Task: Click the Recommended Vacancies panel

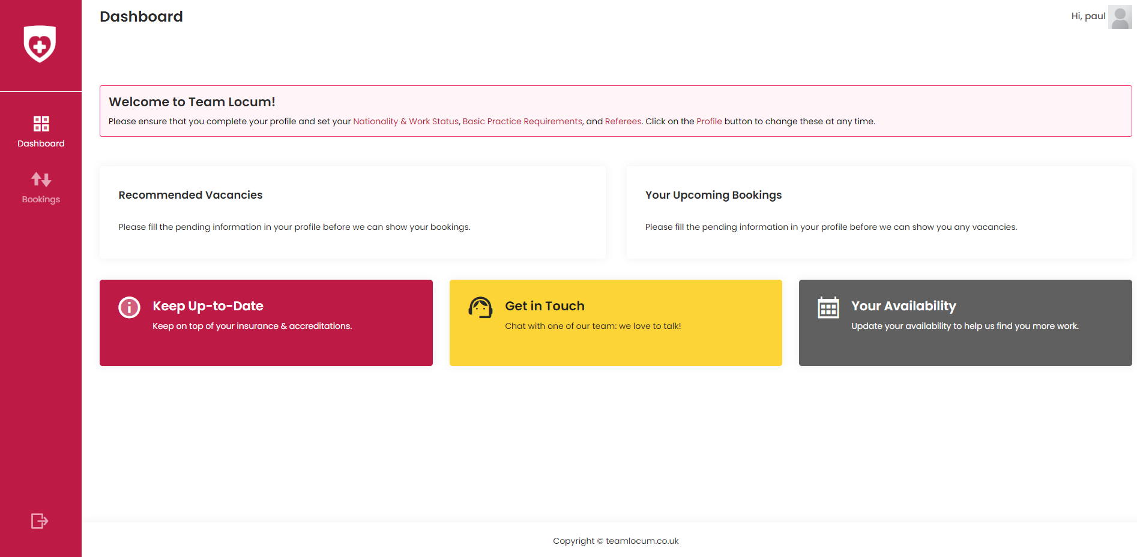Action: [352, 212]
